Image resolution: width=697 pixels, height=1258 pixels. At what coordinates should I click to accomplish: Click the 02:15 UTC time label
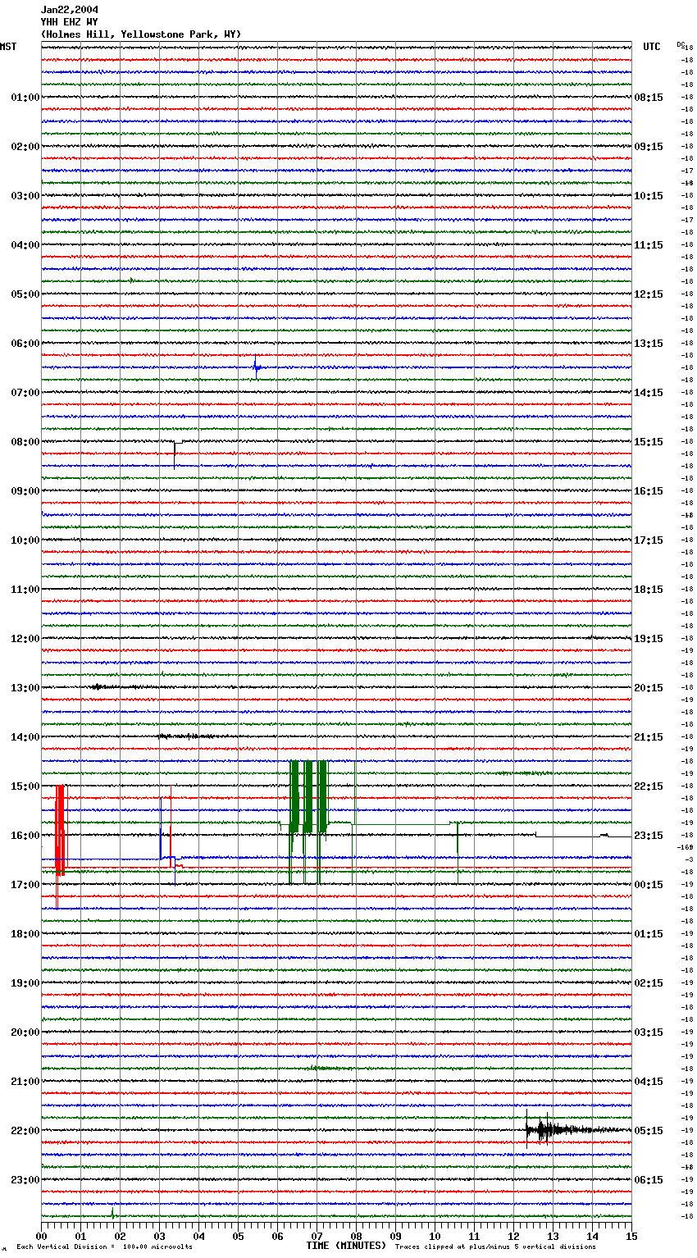point(649,983)
